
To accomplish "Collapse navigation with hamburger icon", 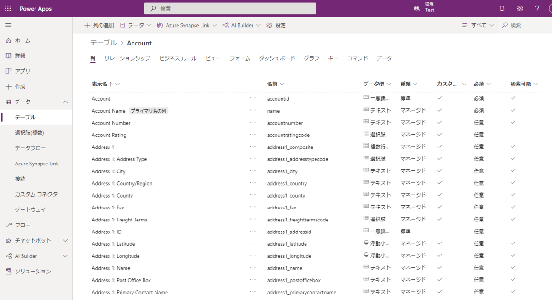I will [8, 25].
